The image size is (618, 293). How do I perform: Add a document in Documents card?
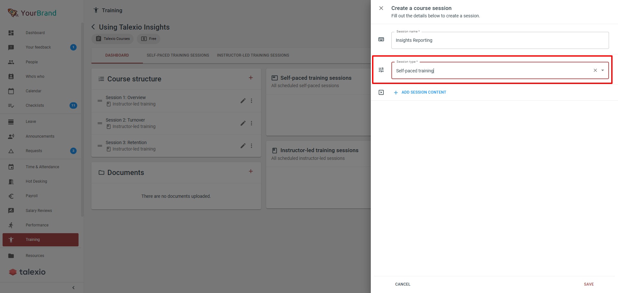(251, 171)
